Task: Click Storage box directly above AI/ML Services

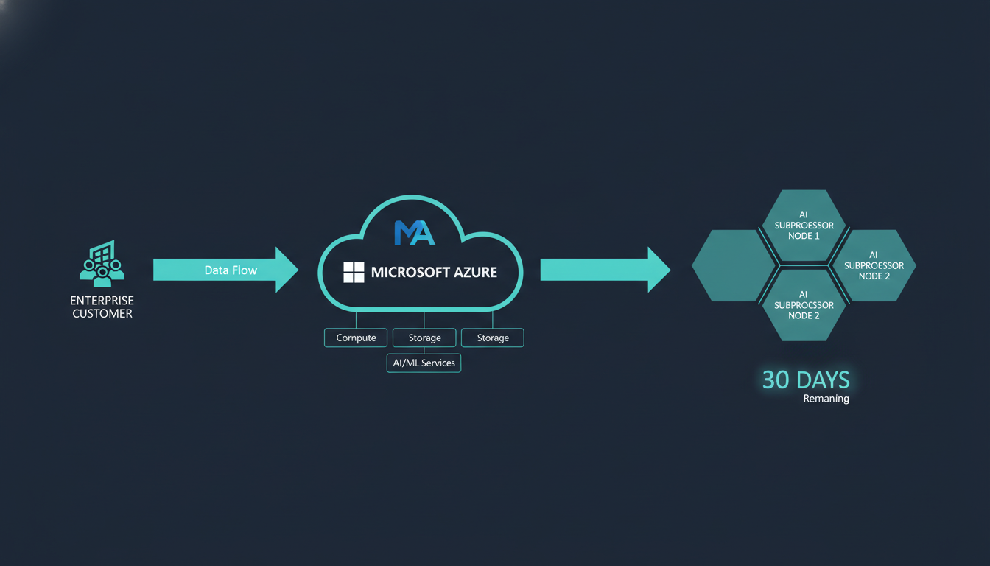Action: click(424, 338)
